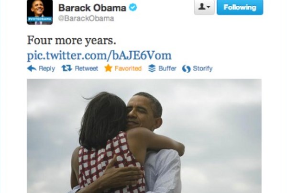Select the Reply text action
287x193 pixels.
point(47,68)
